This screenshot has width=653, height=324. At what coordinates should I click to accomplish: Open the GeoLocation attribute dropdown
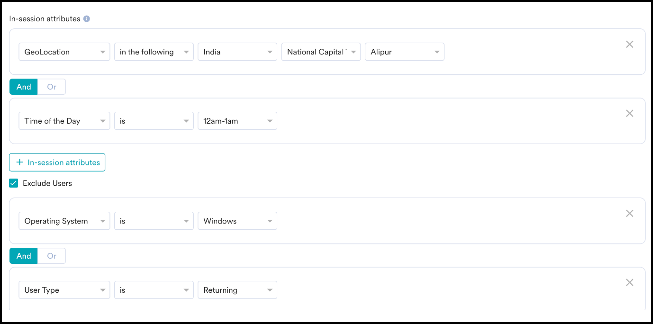64,52
